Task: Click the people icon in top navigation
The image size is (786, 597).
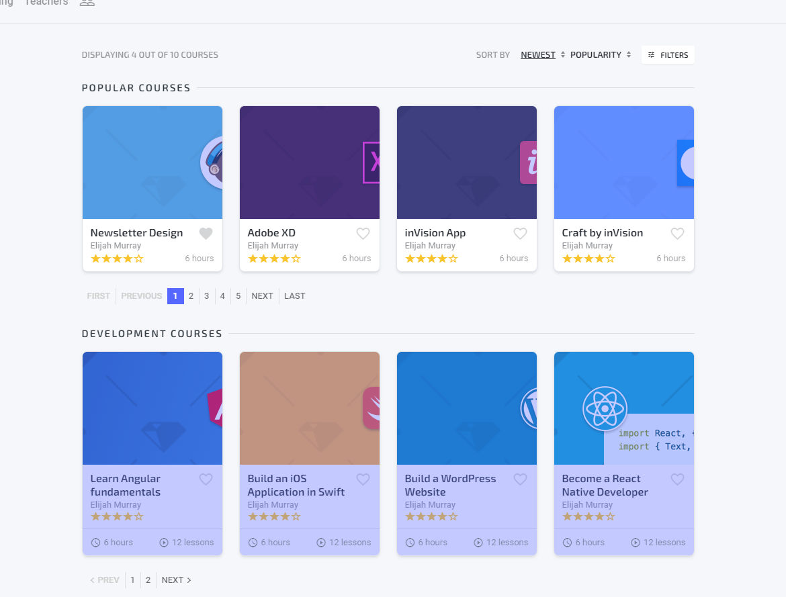Action: pyautogui.click(x=87, y=3)
